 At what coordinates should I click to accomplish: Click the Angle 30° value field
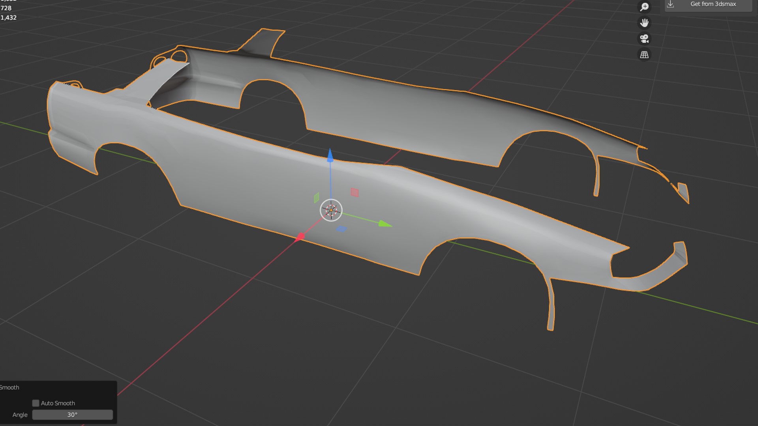point(72,415)
